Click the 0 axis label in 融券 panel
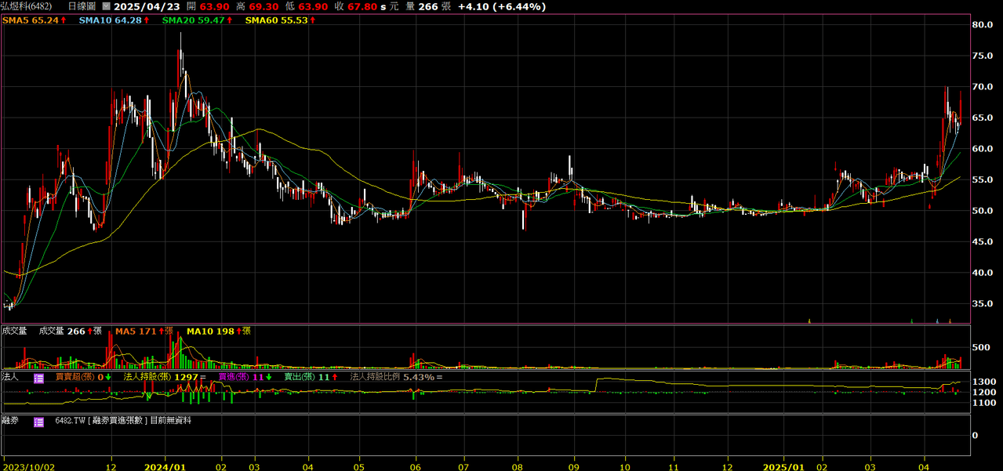 point(975,435)
